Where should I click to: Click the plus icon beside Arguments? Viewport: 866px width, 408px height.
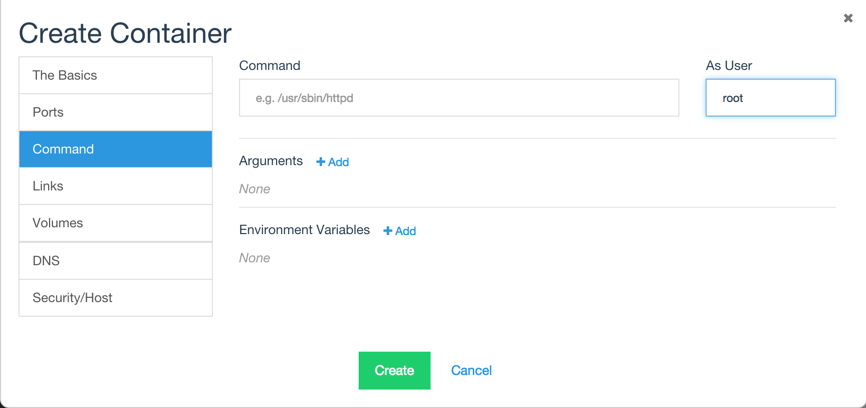(x=321, y=162)
